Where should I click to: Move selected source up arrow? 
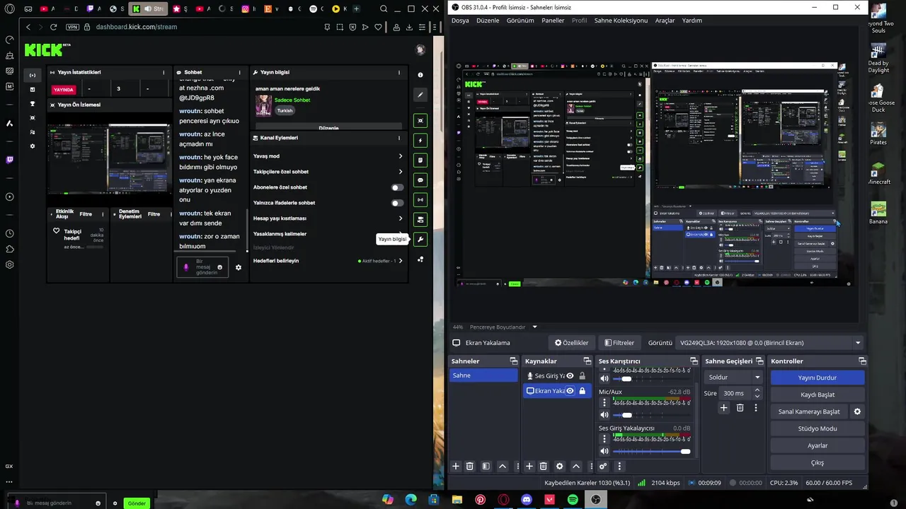point(576,467)
